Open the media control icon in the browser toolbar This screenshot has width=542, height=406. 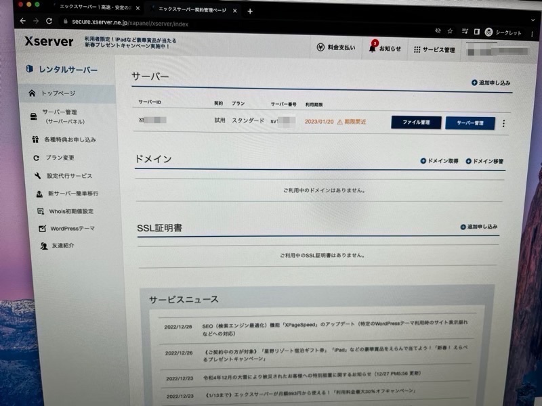point(465,31)
